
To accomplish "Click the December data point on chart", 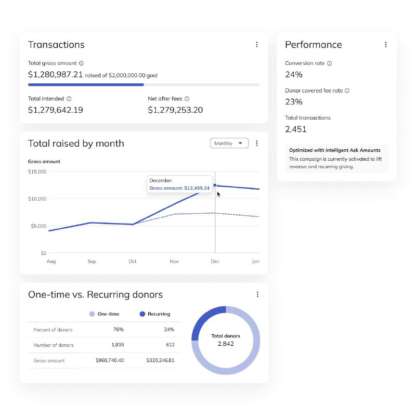I will click(215, 185).
